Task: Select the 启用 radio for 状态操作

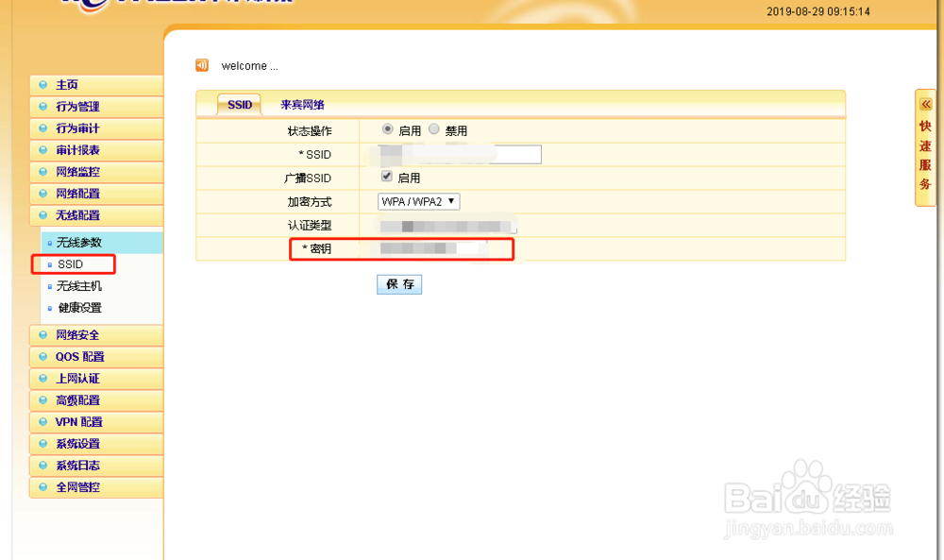Action: point(388,129)
